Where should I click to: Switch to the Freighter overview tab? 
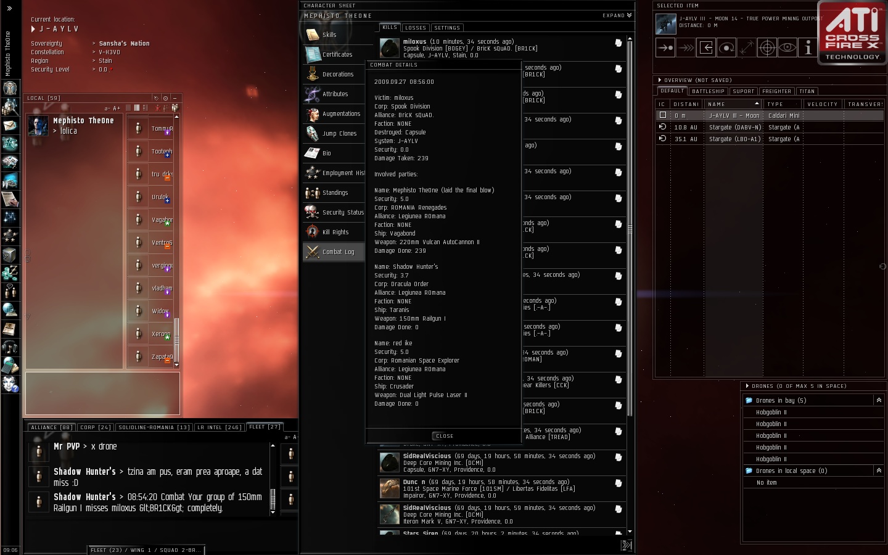(776, 91)
